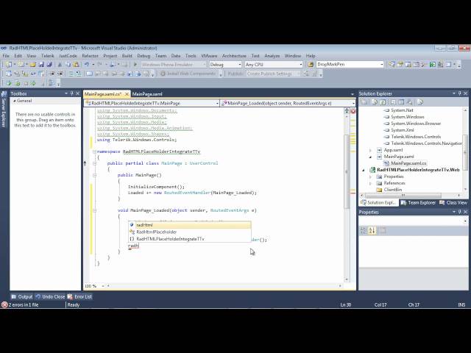
Task: Click the View Designer icon in Solution Explorer toolbar
Action: 401,102
